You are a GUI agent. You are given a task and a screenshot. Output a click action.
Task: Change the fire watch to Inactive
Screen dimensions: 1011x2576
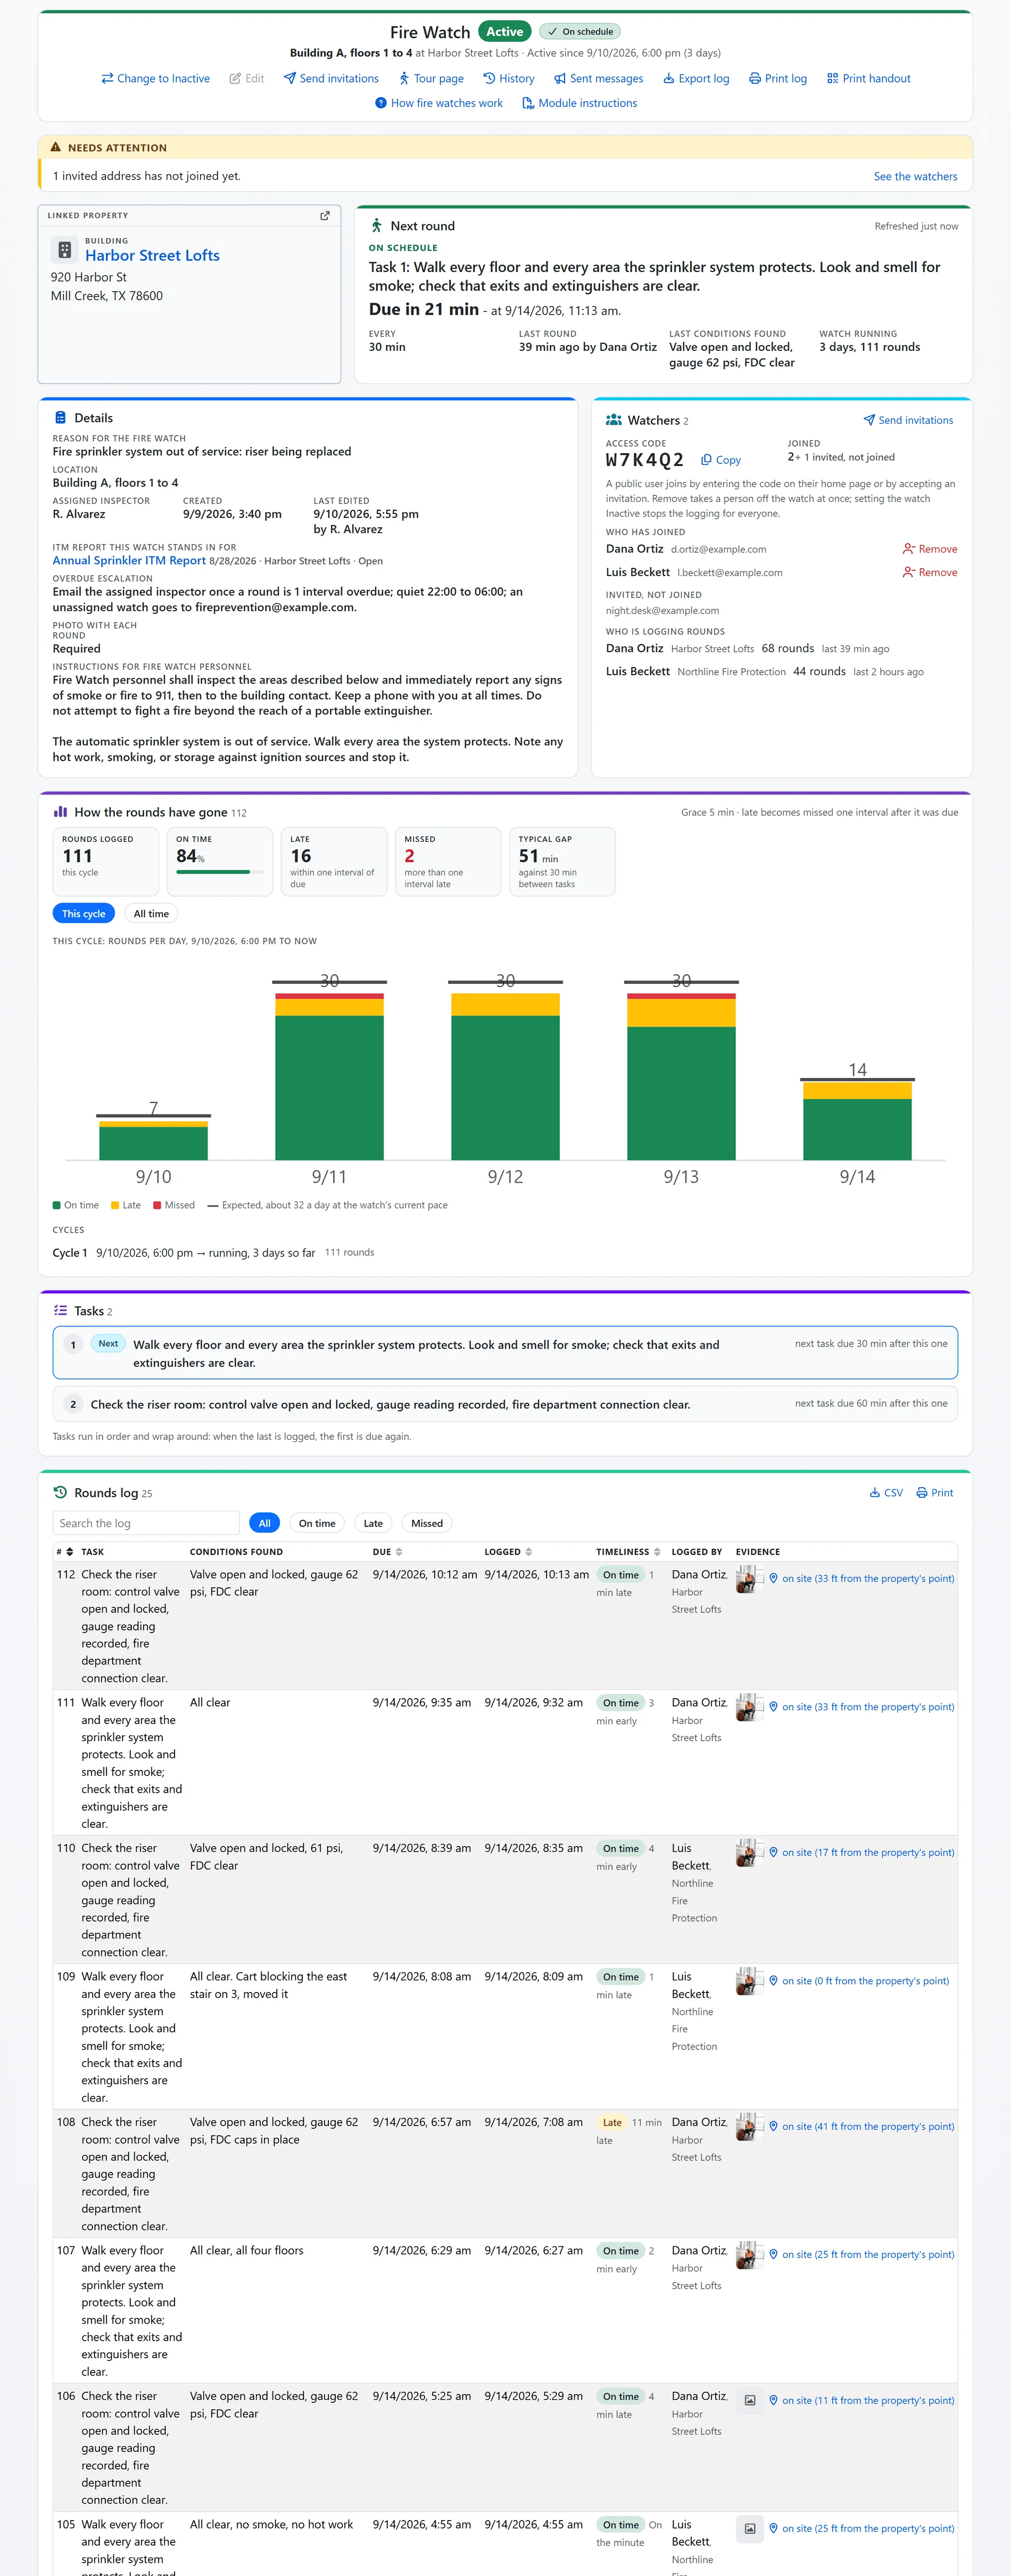pos(155,78)
